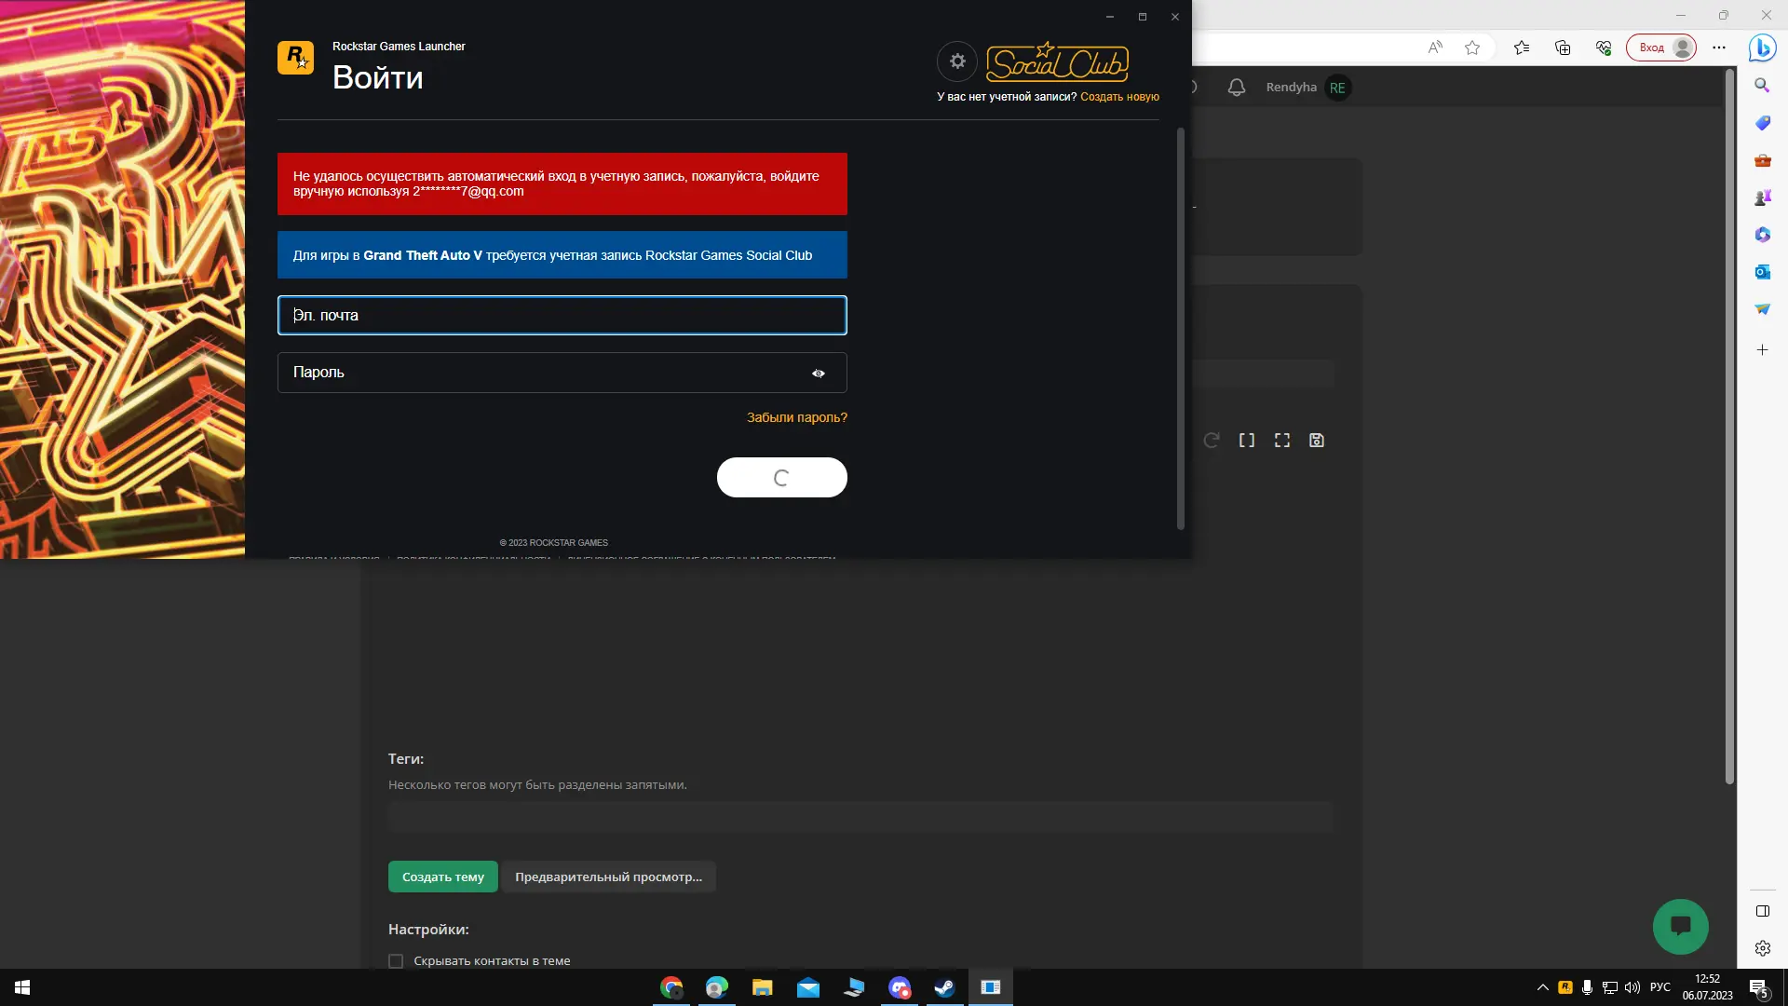Open the Создать новую account link

(1119, 97)
